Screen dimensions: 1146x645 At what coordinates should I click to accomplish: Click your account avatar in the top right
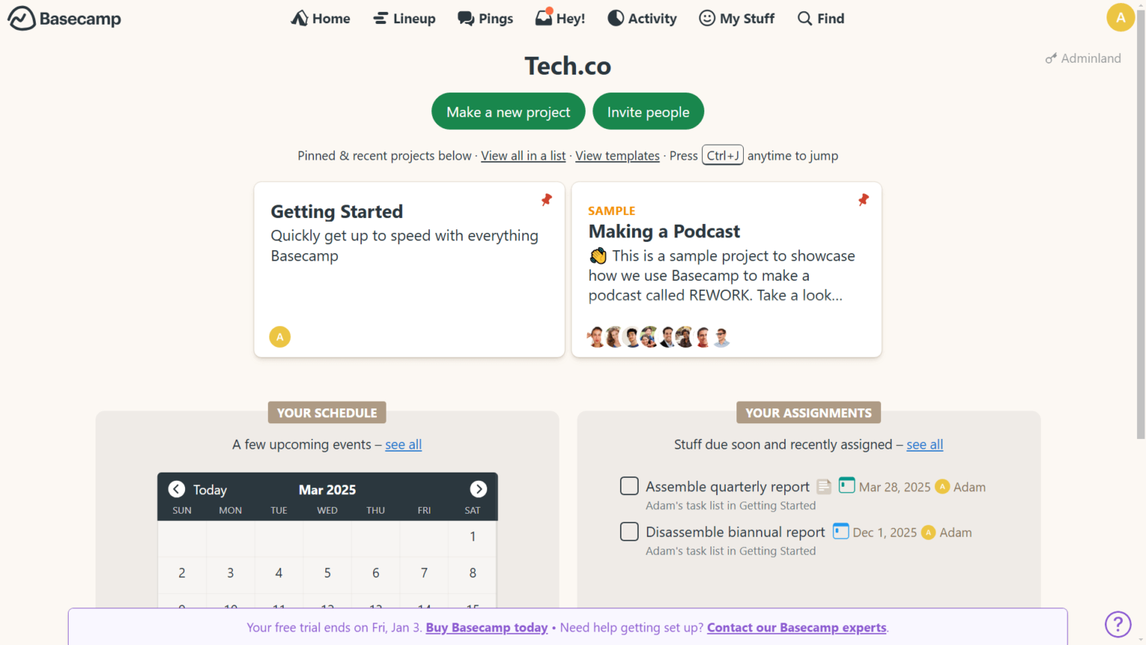pyautogui.click(x=1121, y=16)
